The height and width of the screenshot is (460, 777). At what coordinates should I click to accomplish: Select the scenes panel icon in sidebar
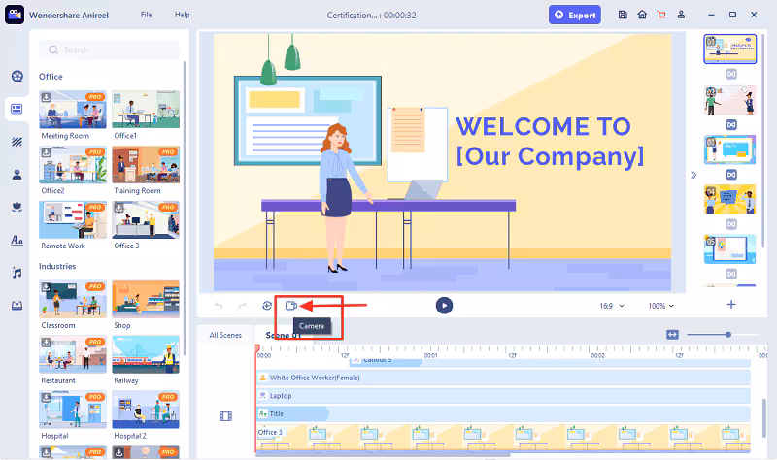(x=17, y=109)
